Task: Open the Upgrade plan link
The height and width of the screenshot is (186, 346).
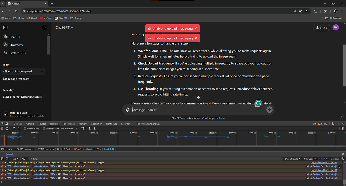Action: tap(19, 113)
